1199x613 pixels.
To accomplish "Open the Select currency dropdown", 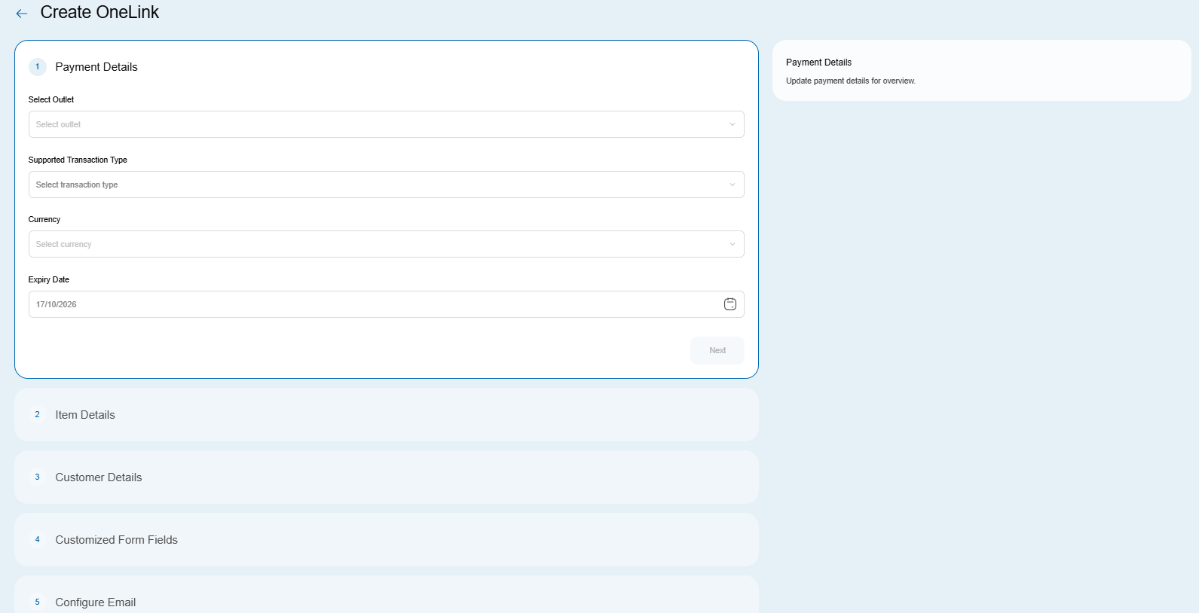I will (386, 244).
